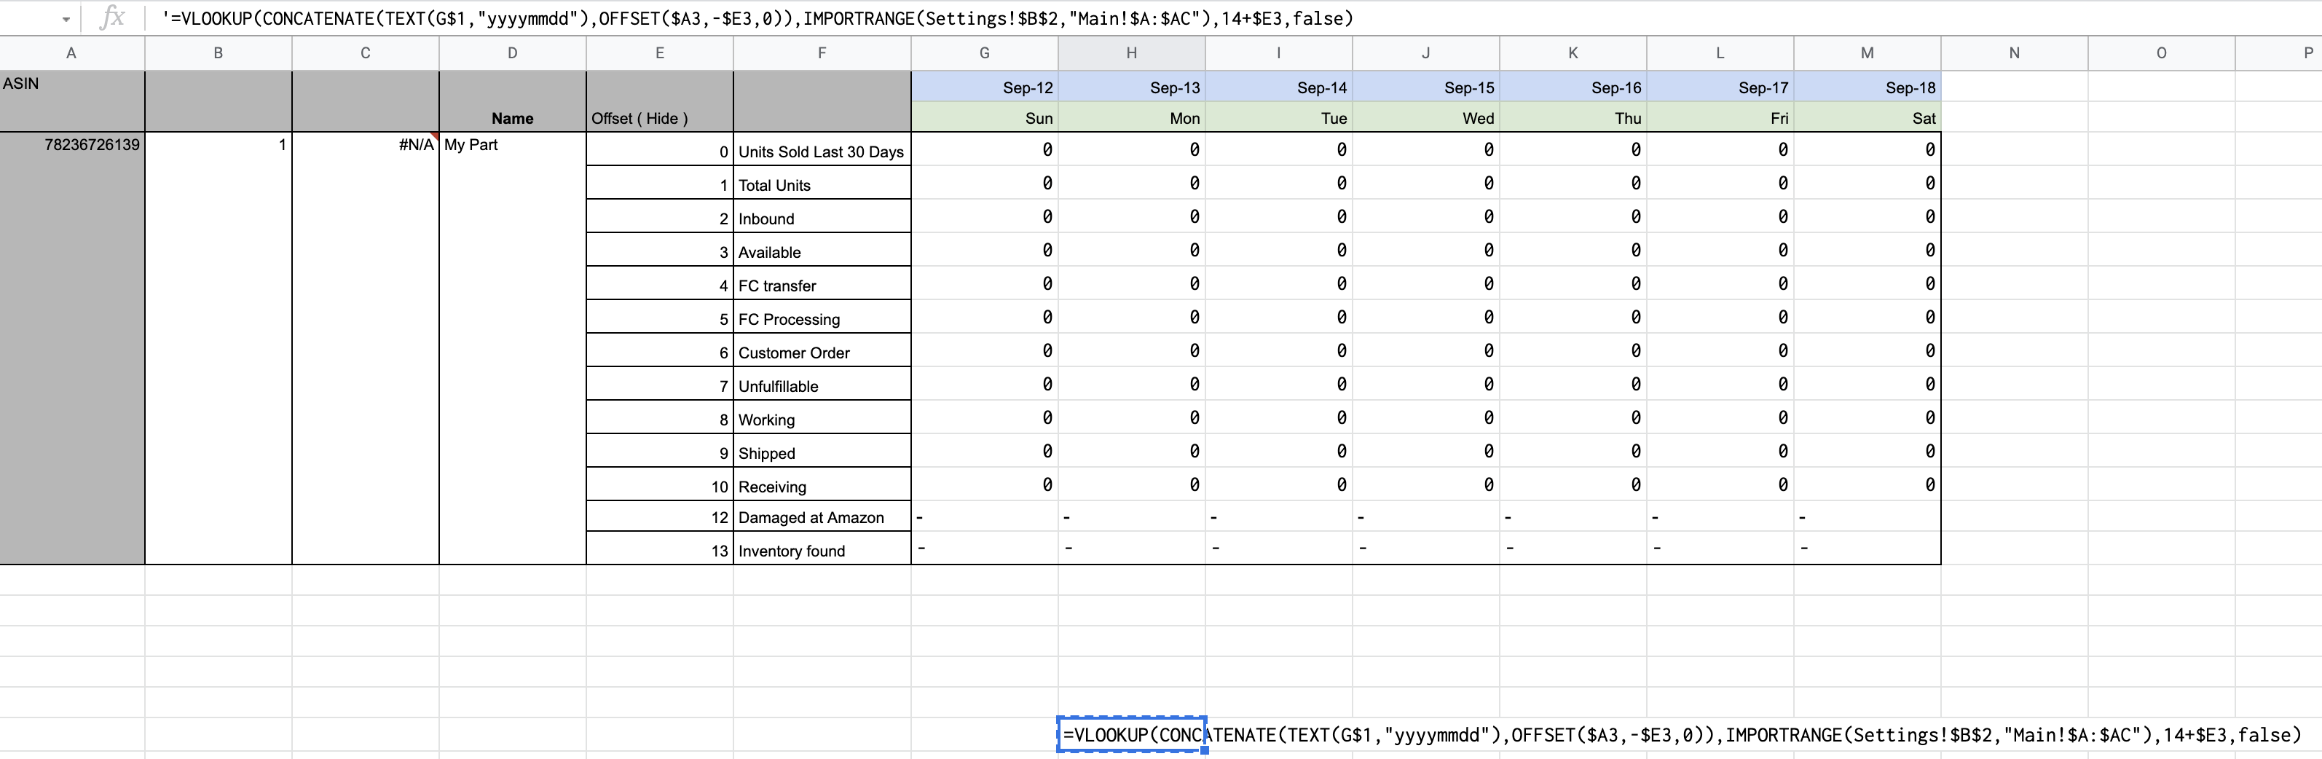Click the Offset ( Hide ) cell
Image resolution: width=2322 pixels, height=759 pixels.
(660, 101)
